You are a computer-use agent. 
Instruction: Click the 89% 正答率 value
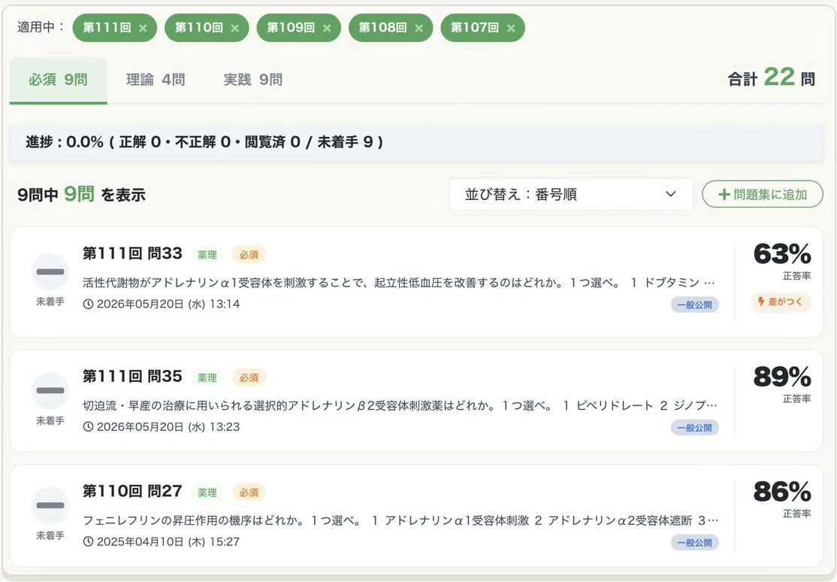click(x=782, y=377)
